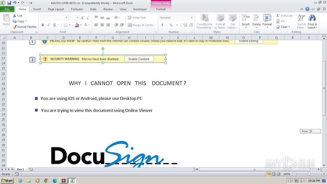This screenshot has width=327, height=184.
Task: Open Cell Styles gallery
Action: (x=233, y=22)
